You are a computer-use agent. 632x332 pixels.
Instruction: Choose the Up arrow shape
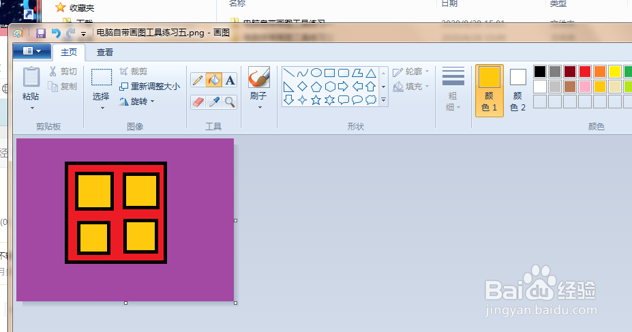click(371, 87)
